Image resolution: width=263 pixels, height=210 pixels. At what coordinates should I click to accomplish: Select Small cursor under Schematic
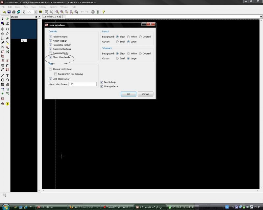coord(117,58)
